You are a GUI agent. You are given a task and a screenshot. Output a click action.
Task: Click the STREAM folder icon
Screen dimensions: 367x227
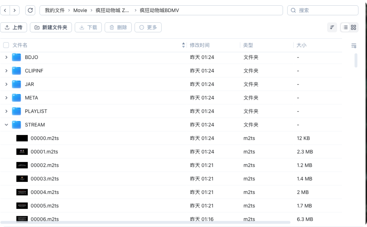[16, 125]
